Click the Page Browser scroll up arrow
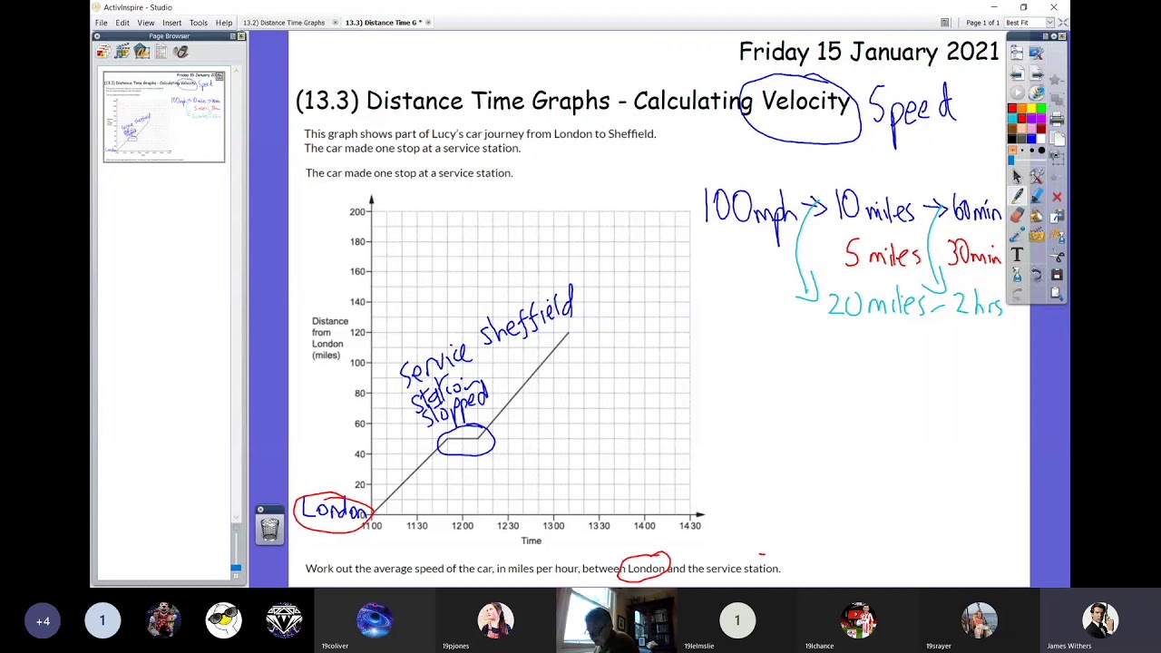The height and width of the screenshot is (653, 1161). pyautogui.click(x=237, y=71)
